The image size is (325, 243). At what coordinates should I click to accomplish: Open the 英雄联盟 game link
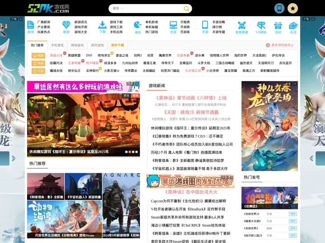74,55
